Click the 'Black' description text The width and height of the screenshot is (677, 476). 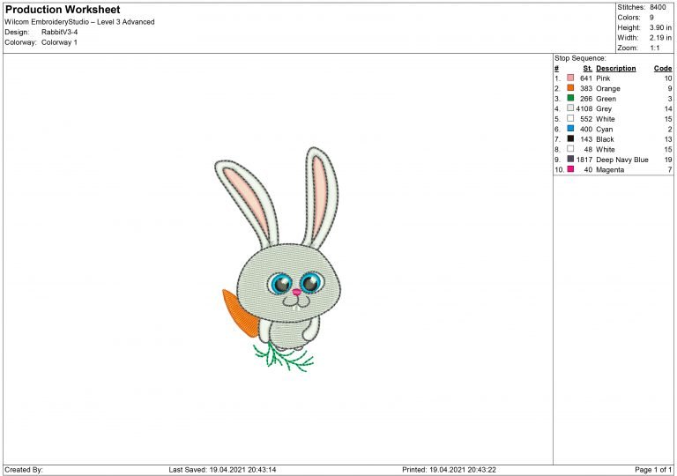tap(605, 139)
